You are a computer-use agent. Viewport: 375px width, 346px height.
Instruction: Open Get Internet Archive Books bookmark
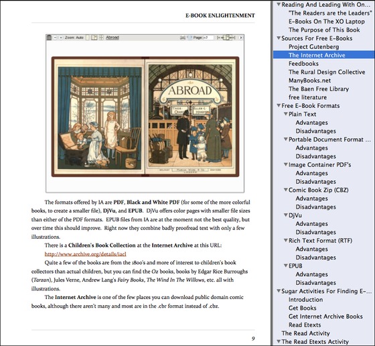tap(325, 316)
